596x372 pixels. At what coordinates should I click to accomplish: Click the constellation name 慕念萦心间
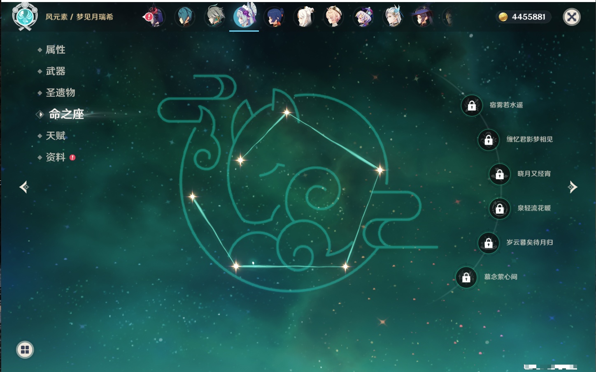[501, 277]
